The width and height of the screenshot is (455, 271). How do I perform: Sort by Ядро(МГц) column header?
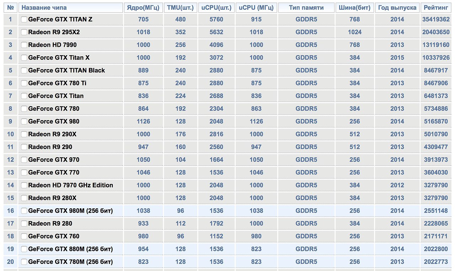(x=143, y=7)
